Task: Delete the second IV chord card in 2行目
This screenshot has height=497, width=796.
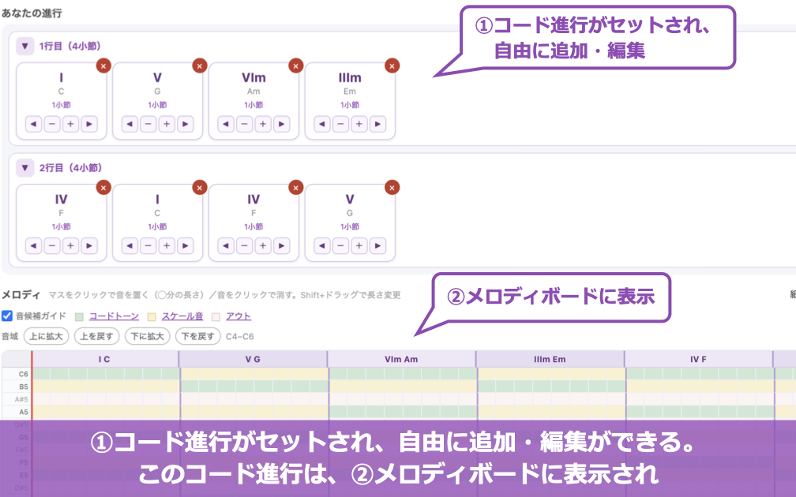Action: point(296,188)
